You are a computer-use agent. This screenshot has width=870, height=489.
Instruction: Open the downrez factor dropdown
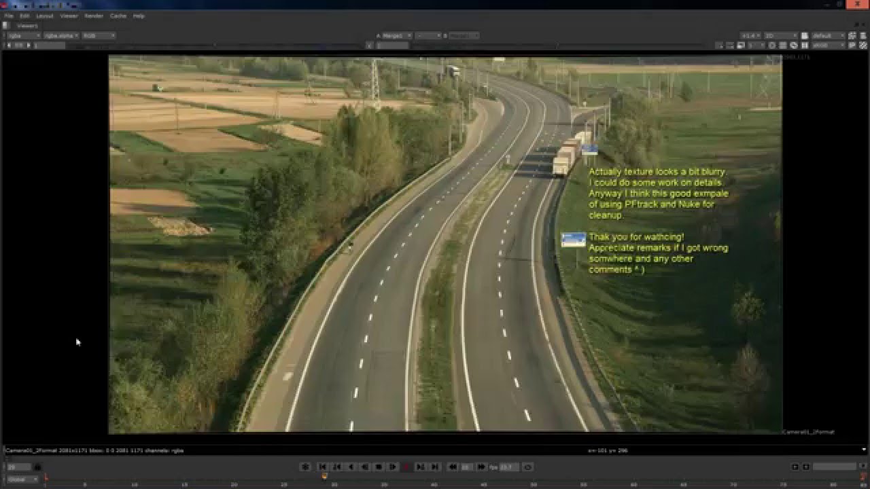coord(756,46)
